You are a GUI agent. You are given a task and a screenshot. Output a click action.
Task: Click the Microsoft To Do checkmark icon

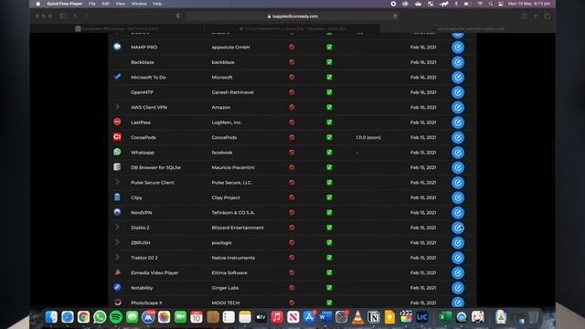tap(117, 77)
